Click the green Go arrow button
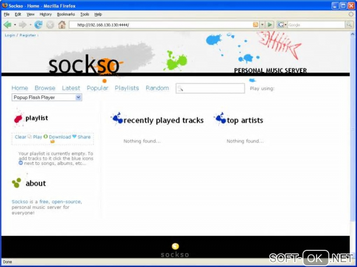The image size is (357, 267). pos(269,25)
